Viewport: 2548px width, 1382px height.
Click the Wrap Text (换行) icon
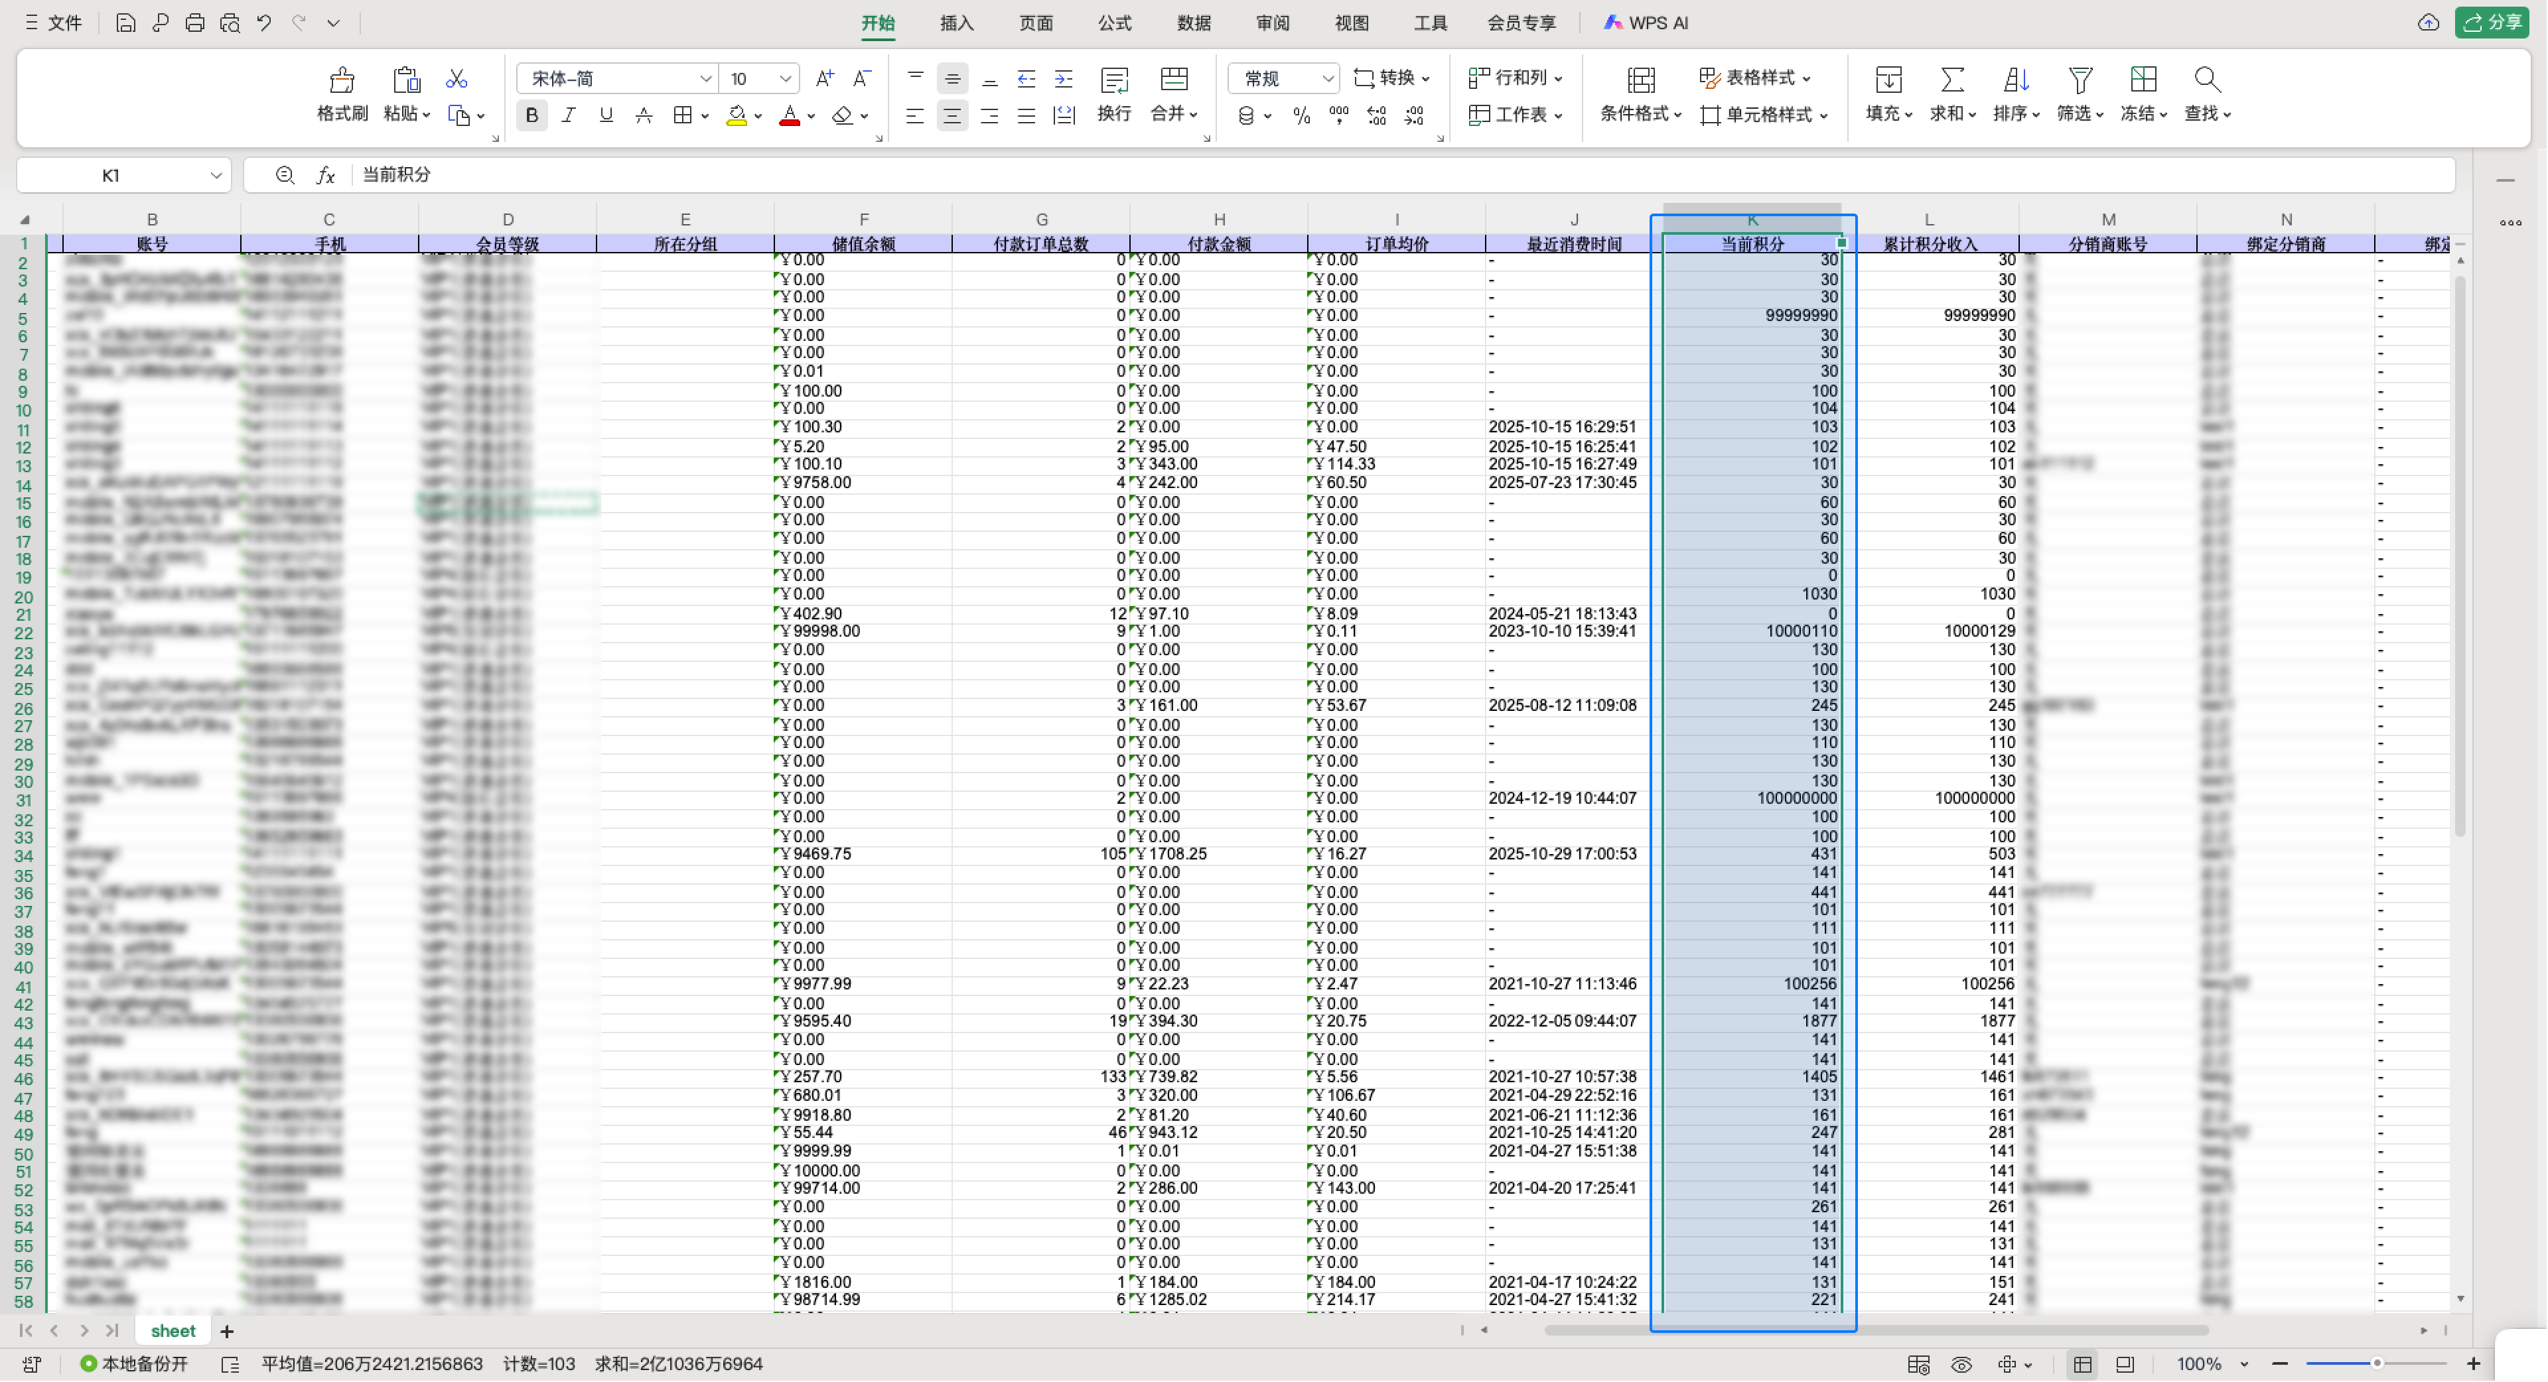click(x=1114, y=80)
